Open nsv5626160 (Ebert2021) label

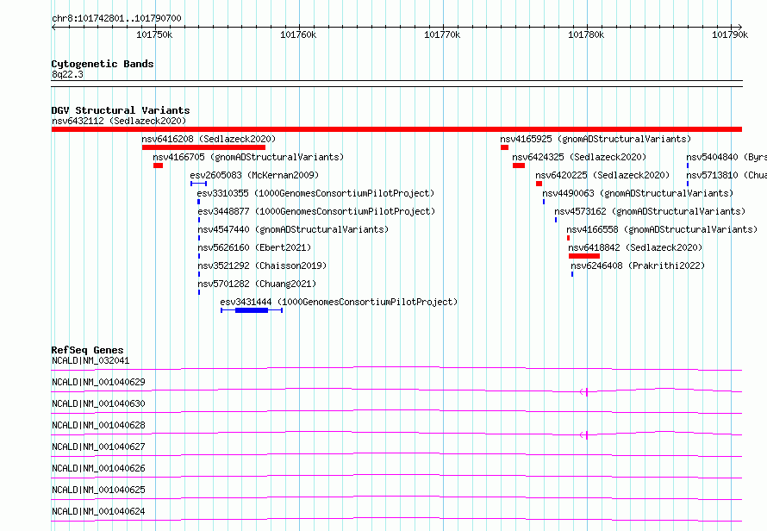[x=254, y=247]
